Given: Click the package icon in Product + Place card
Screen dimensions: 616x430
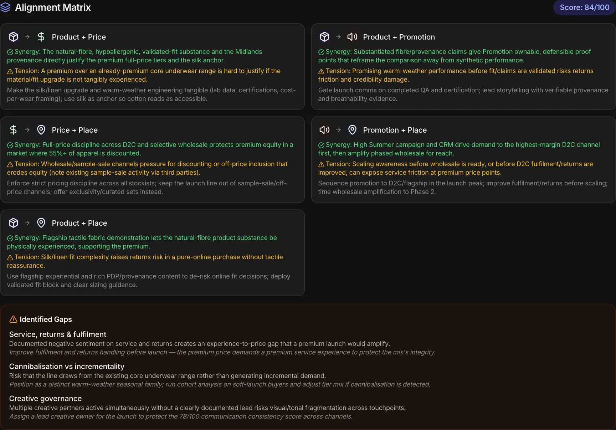Looking at the screenshot, I should tap(14, 223).
